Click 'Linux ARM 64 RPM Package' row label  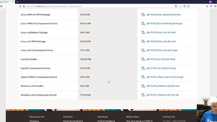click(35, 15)
